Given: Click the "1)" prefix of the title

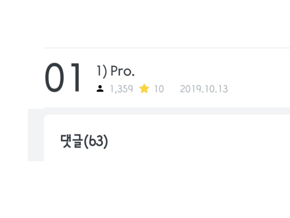Looking at the screenshot, I should [x=102, y=71].
